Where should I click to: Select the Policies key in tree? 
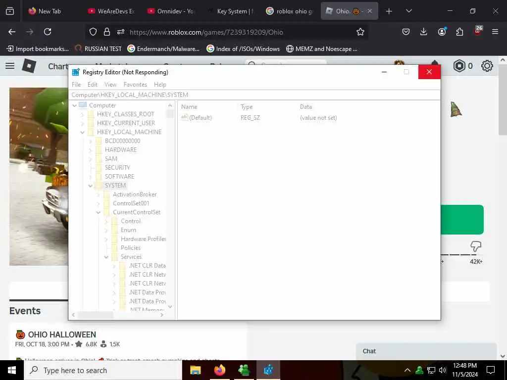click(x=131, y=248)
